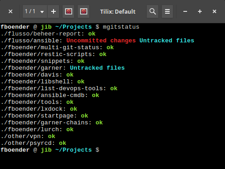Viewport: 225px width, 169px height.
Task: Close the Tilix window
Action: tap(214, 11)
